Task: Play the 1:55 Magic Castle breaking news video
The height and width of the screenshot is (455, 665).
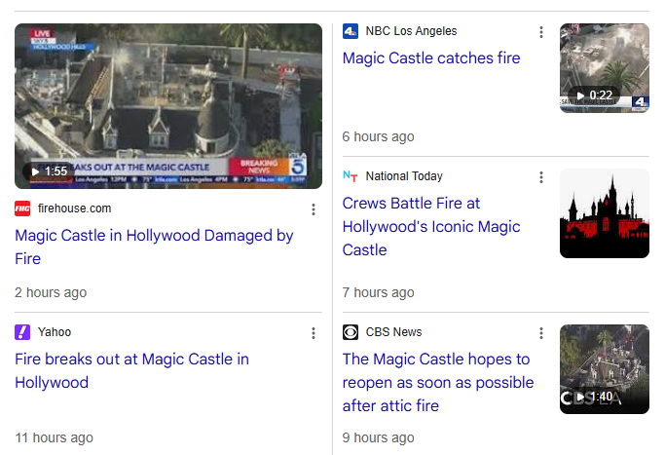Action: pos(168,106)
